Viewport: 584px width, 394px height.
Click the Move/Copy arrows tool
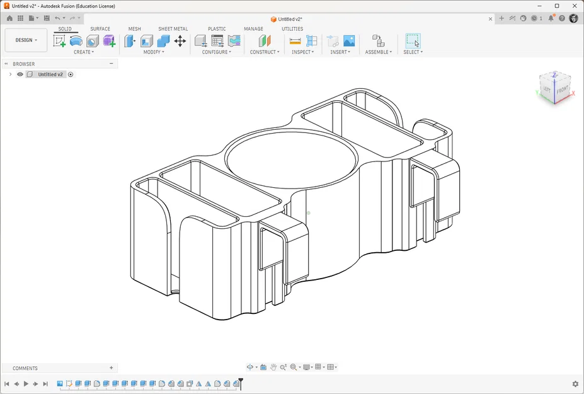pos(180,40)
